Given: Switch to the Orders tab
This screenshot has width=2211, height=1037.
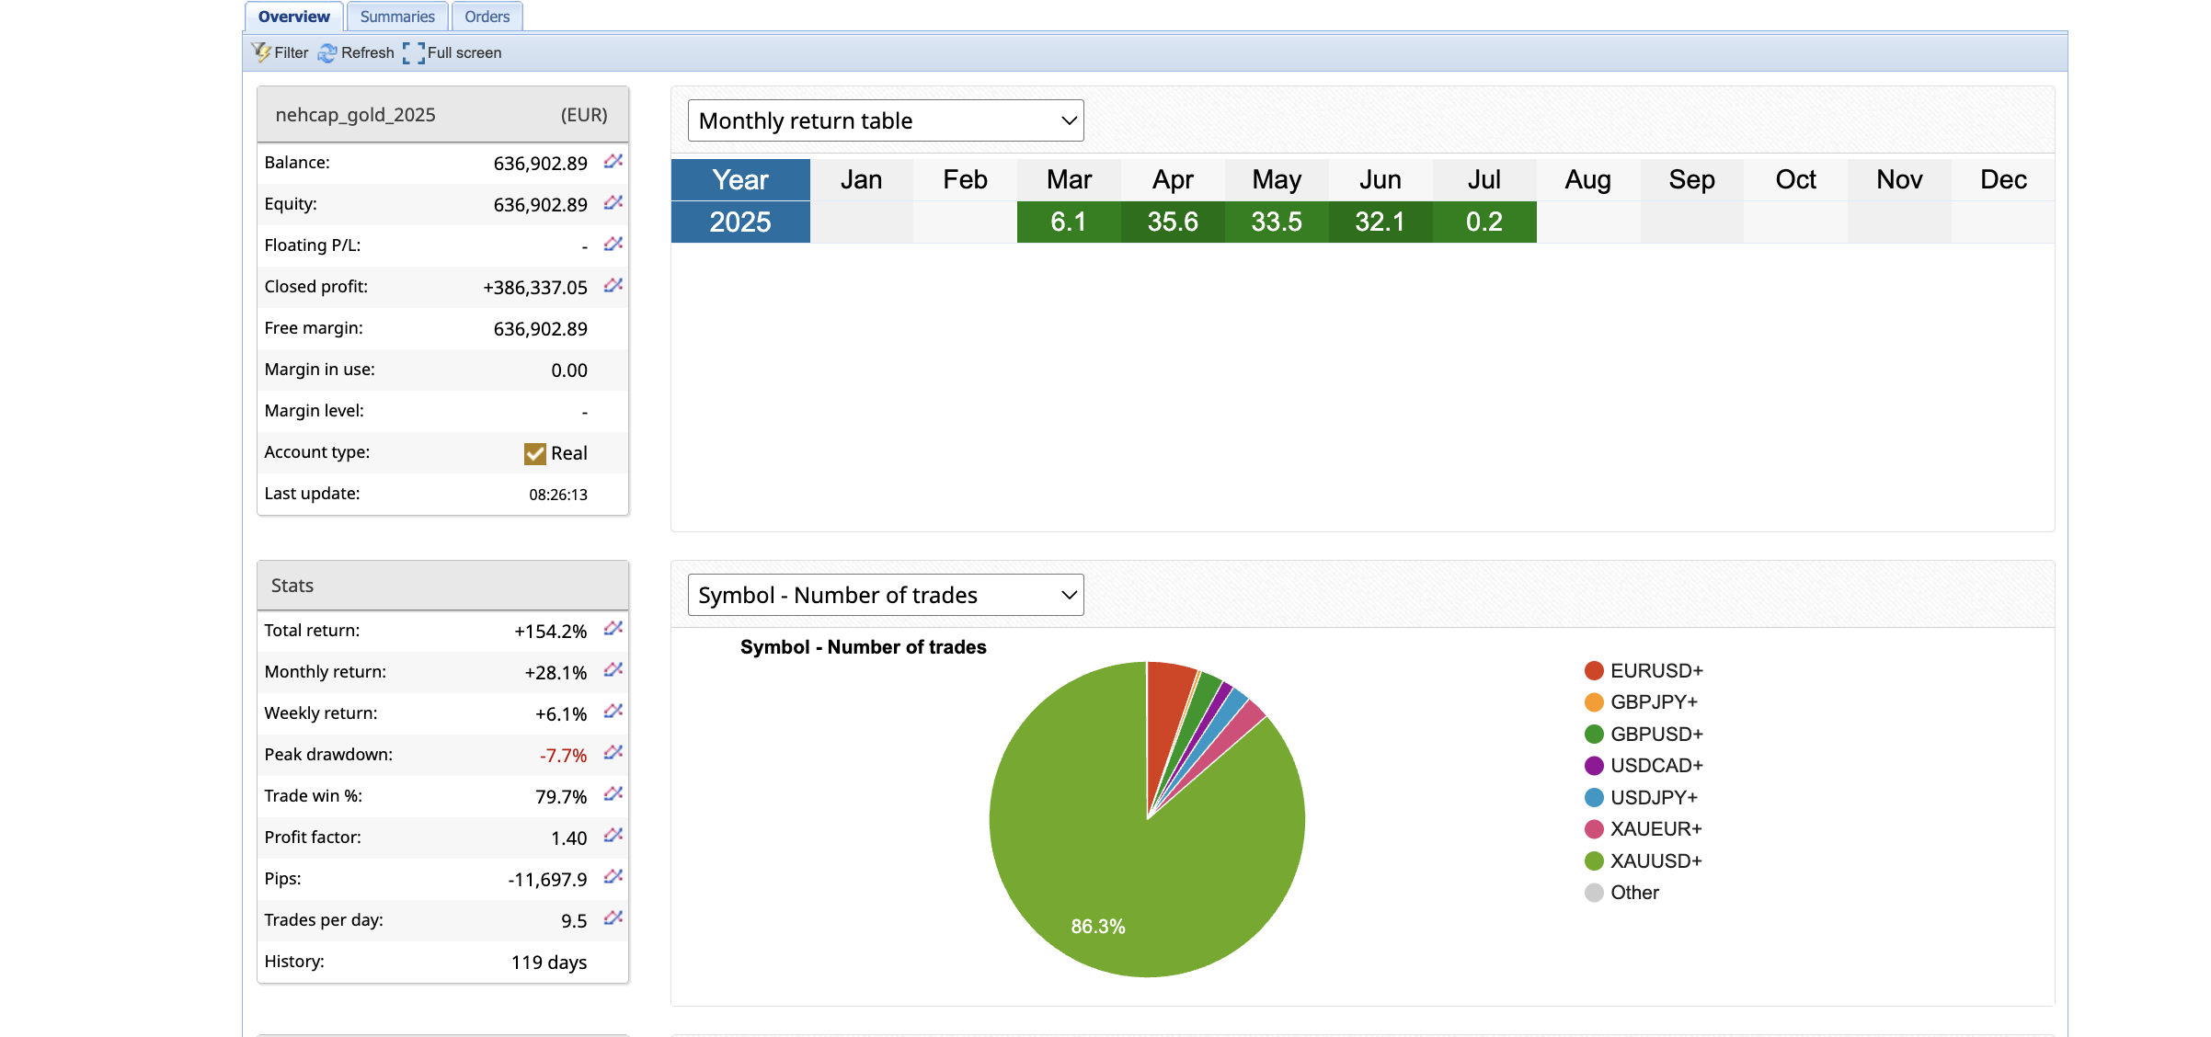Looking at the screenshot, I should (x=487, y=17).
